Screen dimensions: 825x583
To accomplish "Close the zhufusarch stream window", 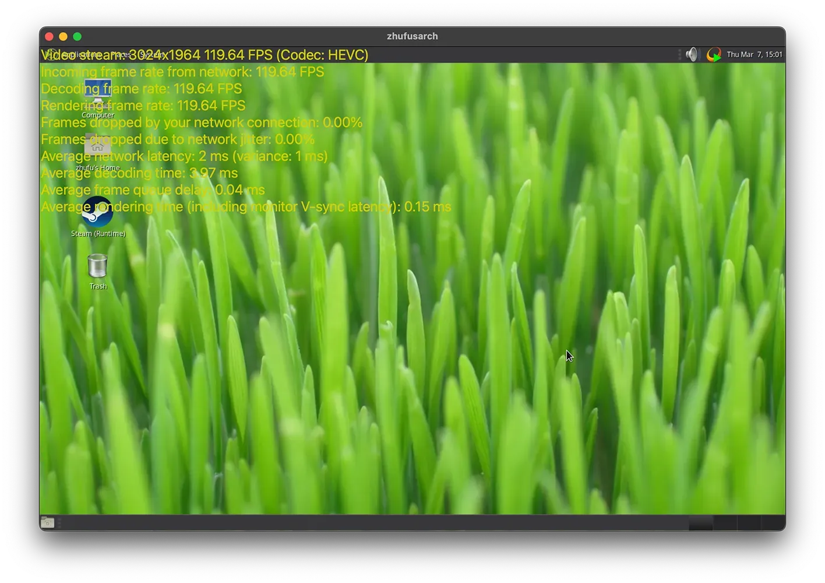I will point(49,36).
